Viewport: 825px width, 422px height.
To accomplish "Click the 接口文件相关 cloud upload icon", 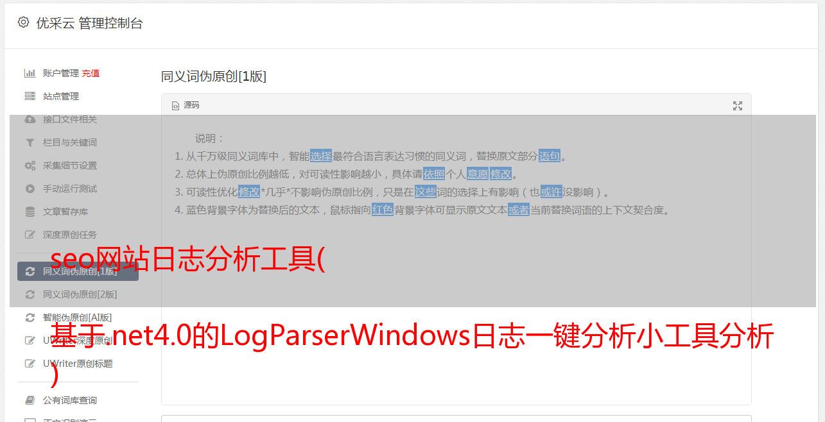I will 30,119.
